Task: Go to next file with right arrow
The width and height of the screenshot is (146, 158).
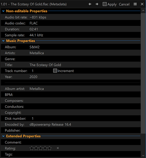Action: click(x=97, y=4)
